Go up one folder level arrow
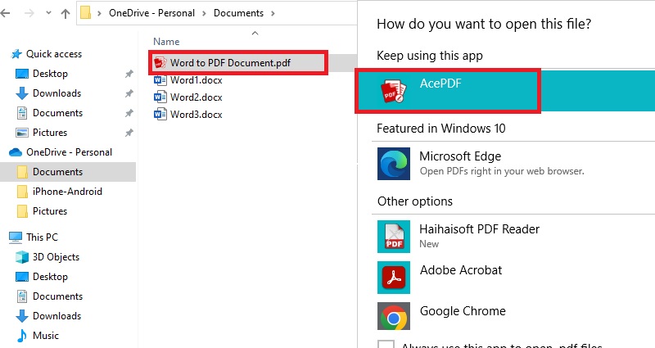The width and height of the screenshot is (655, 348). tap(65, 13)
